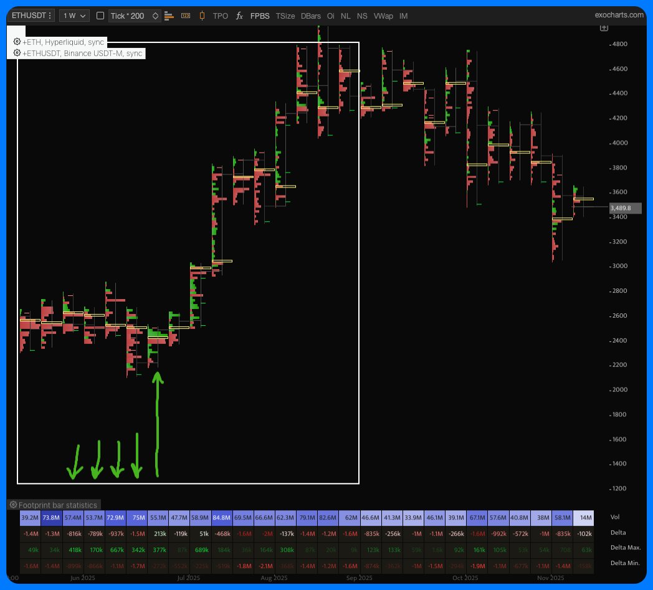Click the +ETHUSDT, Binance USDT-M, sync label
This screenshot has width=653, height=590.
tap(82, 54)
